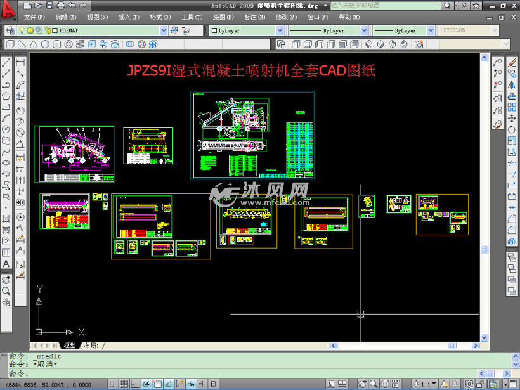The height and width of the screenshot is (390, 520).
Task: Open the ByLayer linetype dropdown
Action: click(363, 30)
